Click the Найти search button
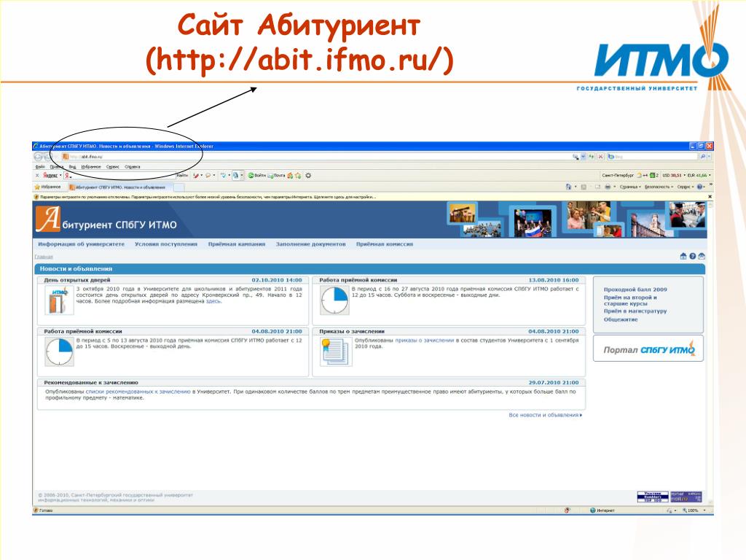 pos(182,176)
